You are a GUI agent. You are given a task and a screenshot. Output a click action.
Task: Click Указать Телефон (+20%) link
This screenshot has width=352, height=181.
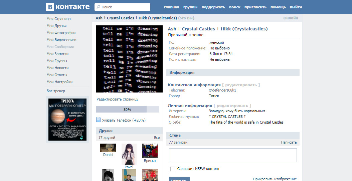pos(124,120)
